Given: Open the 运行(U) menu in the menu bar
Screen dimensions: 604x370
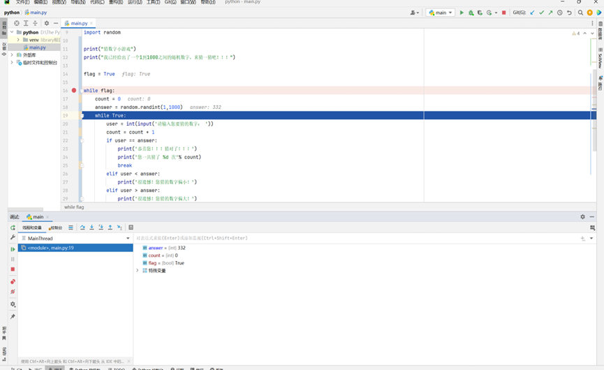Looking at the screenshot, I should pyautogui.click(x=135, y=2).
